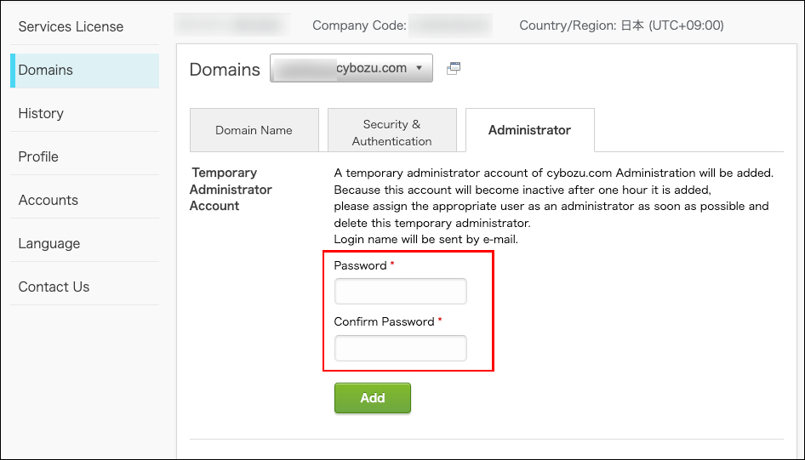Screen dimensions: 805x460
Task: Expand the cybozu.com domain dropdown
Action: pos(351,68)
